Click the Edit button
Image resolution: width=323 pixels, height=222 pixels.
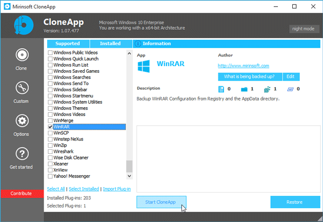[x=291, y=76]
